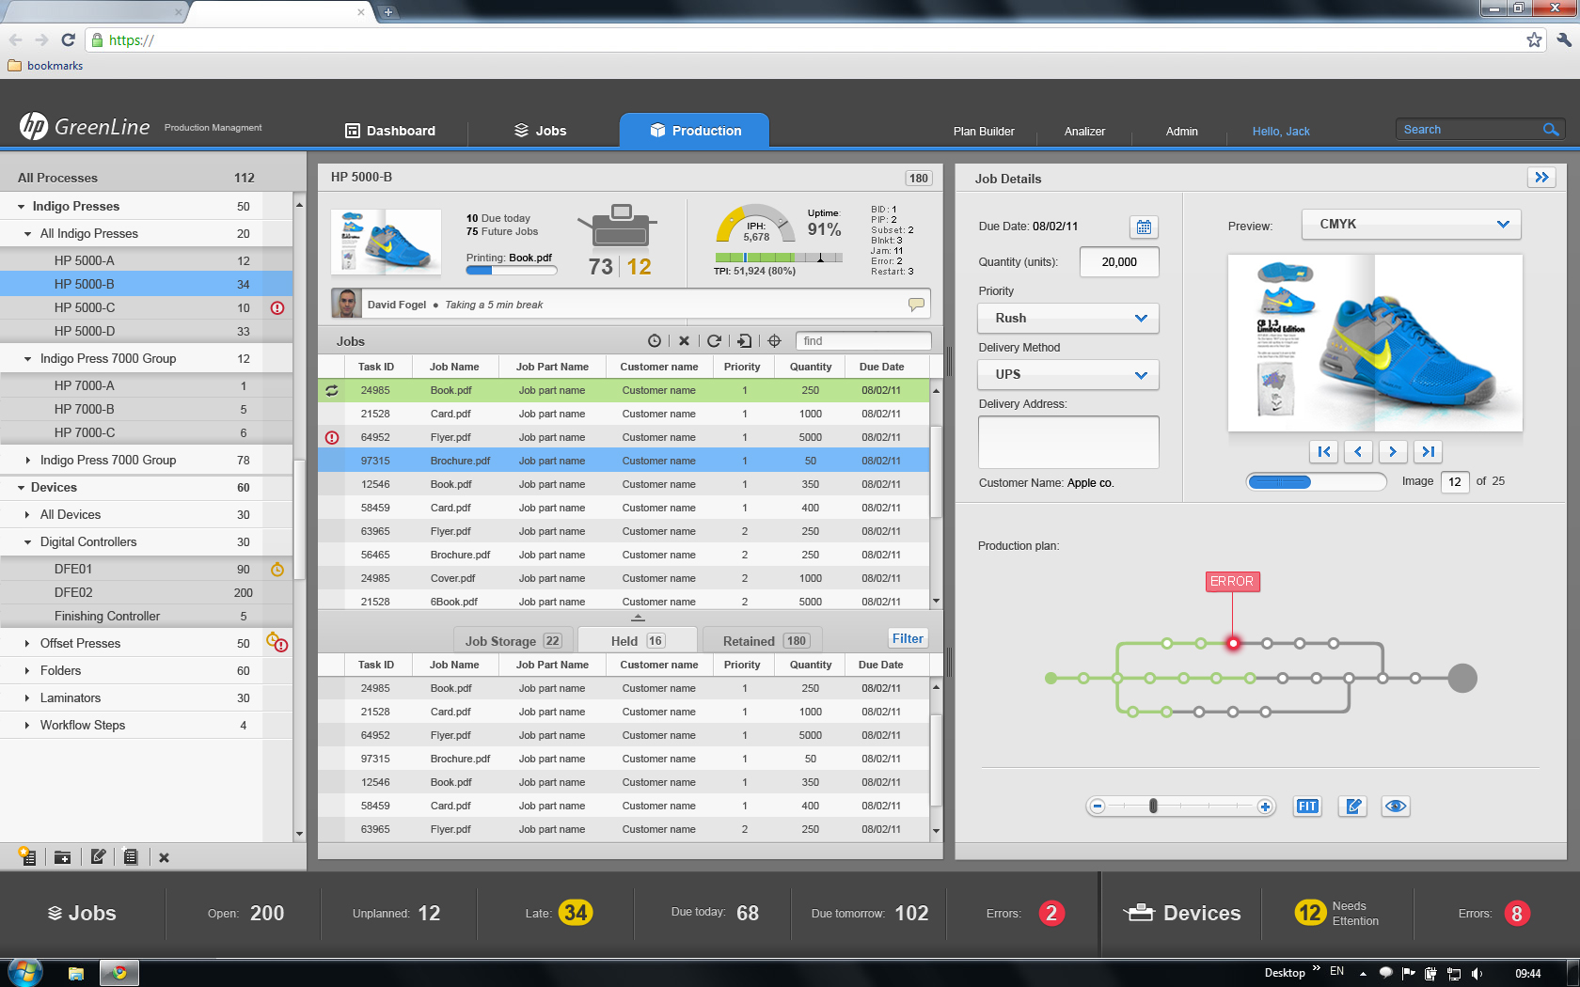Image resolution: width=1580 pixels, height=987 pixels.
Task: Click the list view icon in sidebar footer
Action: tap(131, 856)
